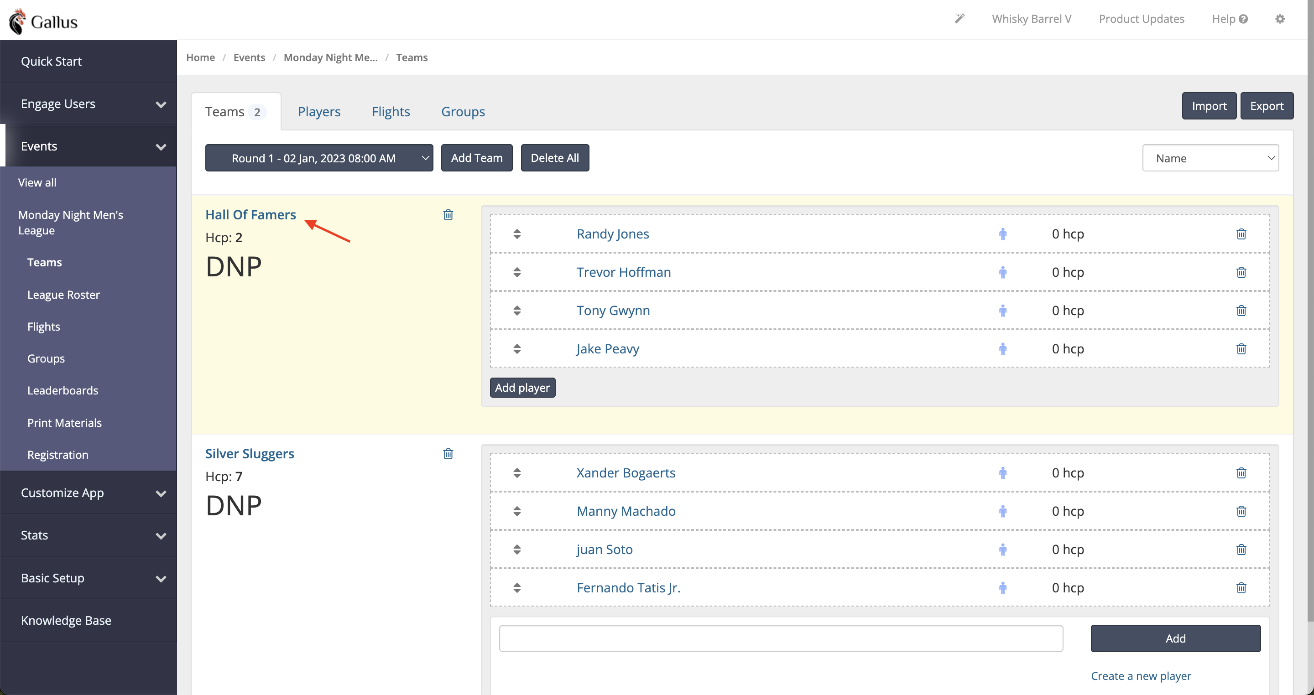This screenshot has width=1314, height=695.
Task: Expand Customize App sidebar section
Action: pyautogui.click(x=89, y=493)
